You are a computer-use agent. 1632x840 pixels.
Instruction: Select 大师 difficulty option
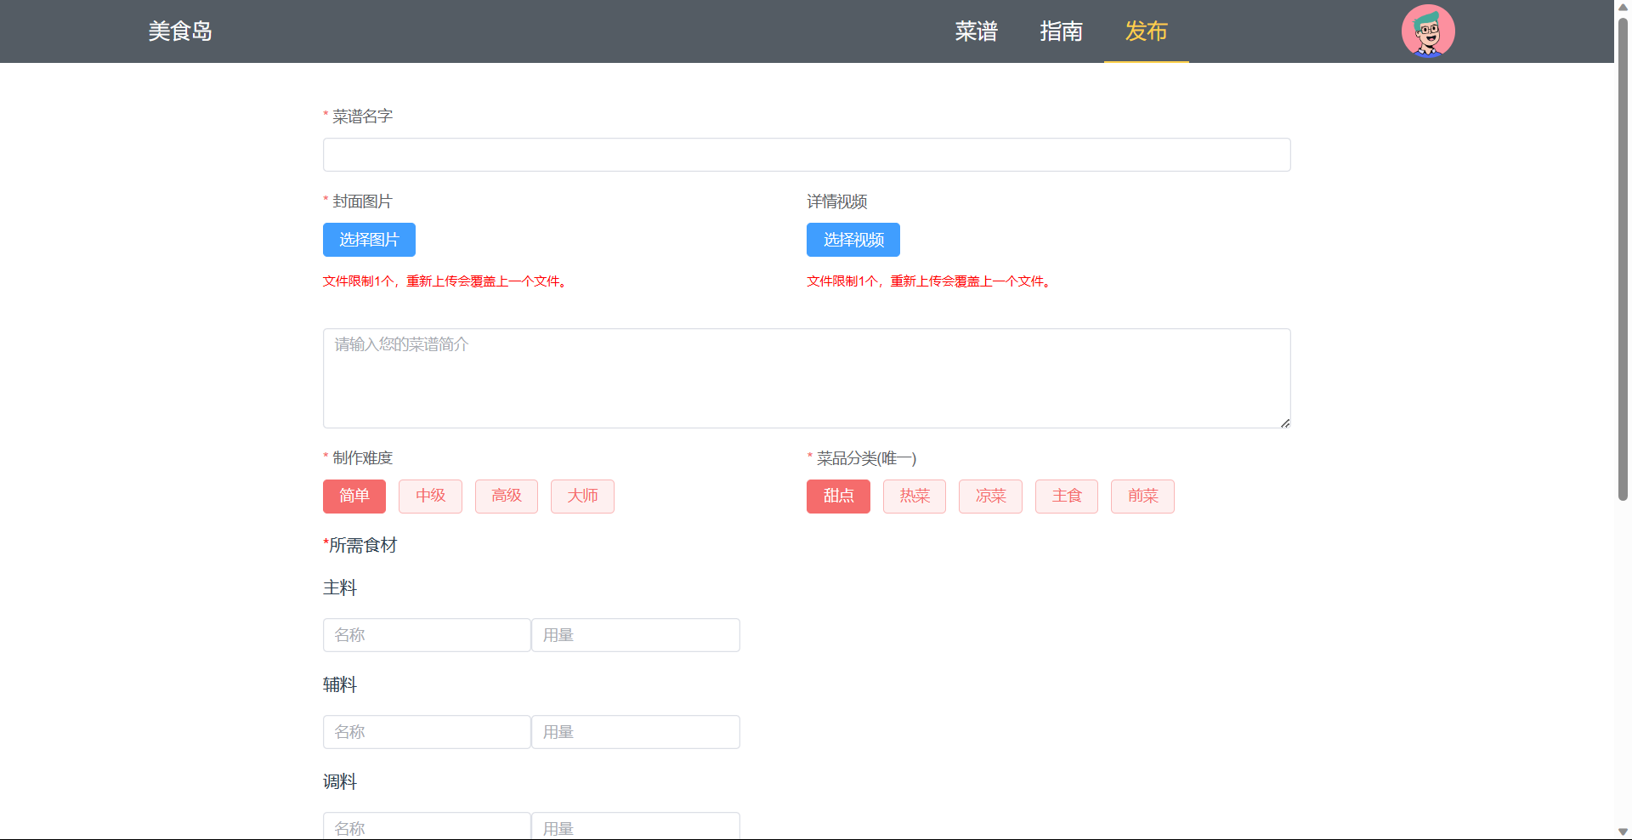(x=582, y=497)
